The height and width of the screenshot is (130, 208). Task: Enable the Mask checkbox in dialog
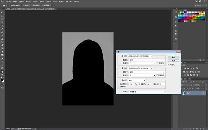pos(119,87)
